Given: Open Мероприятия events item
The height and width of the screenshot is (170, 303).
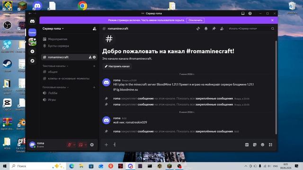Looking at the screenshot, I should coord(69,39).
